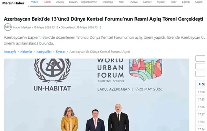This screenshot has height=131, width=207.
Task: Open the Galeri menu item
Action: 47,2
